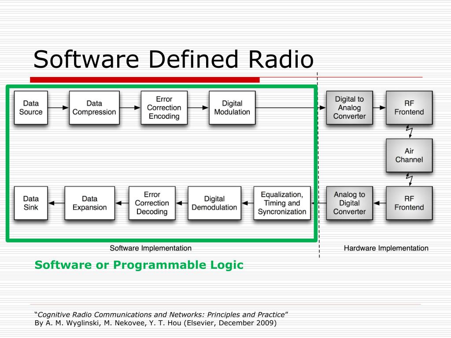
Task: Click the arrow from RF Frontend to Analog to Digital Converter
Action: pyautogui.click(x=380, y=203)
